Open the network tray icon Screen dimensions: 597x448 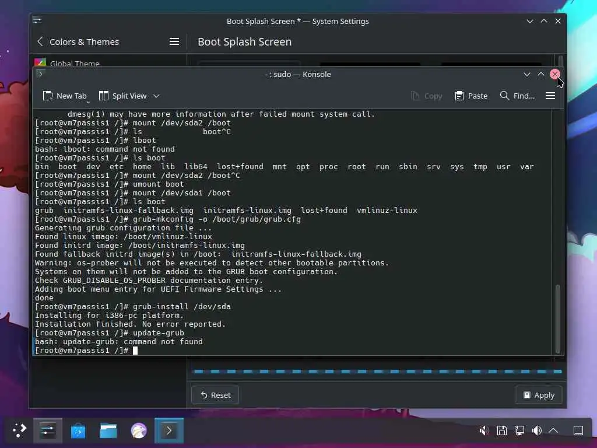[x=519, y=430]
